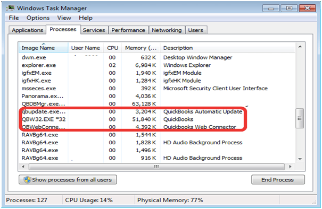This screenshot has width=322, height=209.
Task: Switch to the Services tab
Action: coord(94,30)
